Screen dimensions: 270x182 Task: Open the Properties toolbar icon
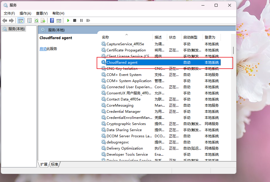tap(30, 21)
